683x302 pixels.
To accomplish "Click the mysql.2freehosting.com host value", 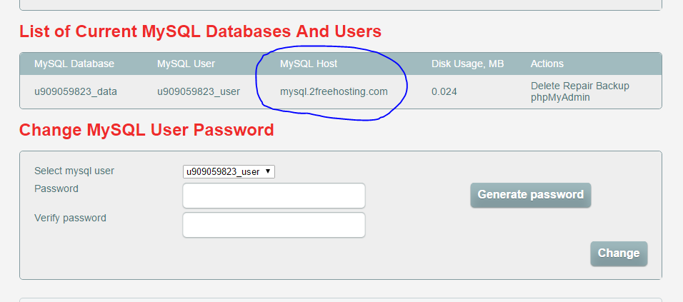I will 334,91.
